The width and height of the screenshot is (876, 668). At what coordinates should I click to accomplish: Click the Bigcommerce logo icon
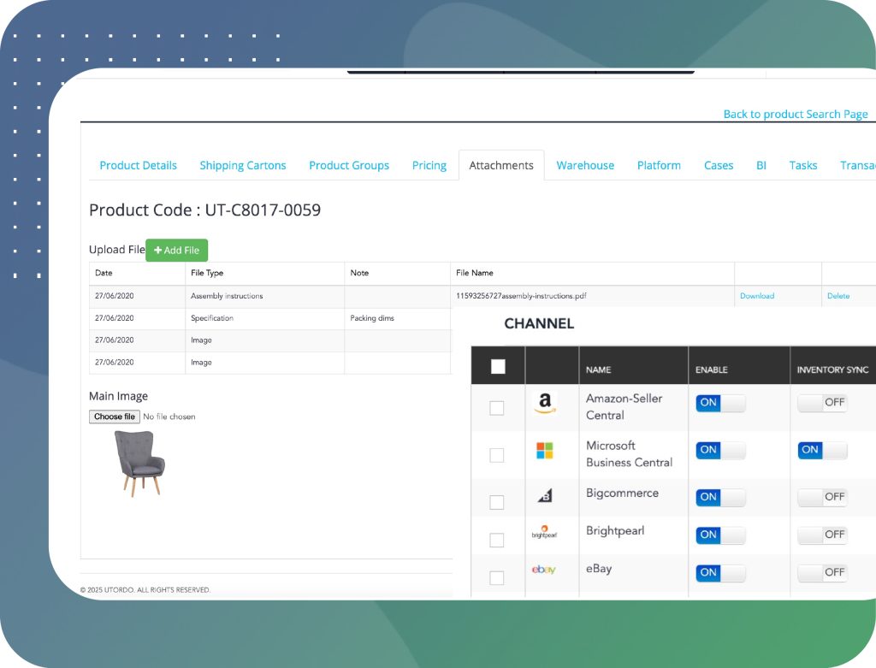click(544, 496)
